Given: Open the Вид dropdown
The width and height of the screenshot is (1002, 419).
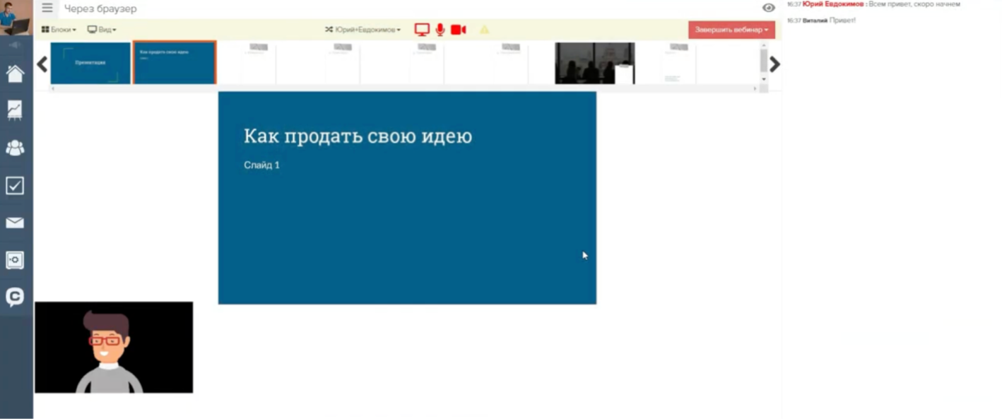Looking at the screenshot, I should pos(102,30).
